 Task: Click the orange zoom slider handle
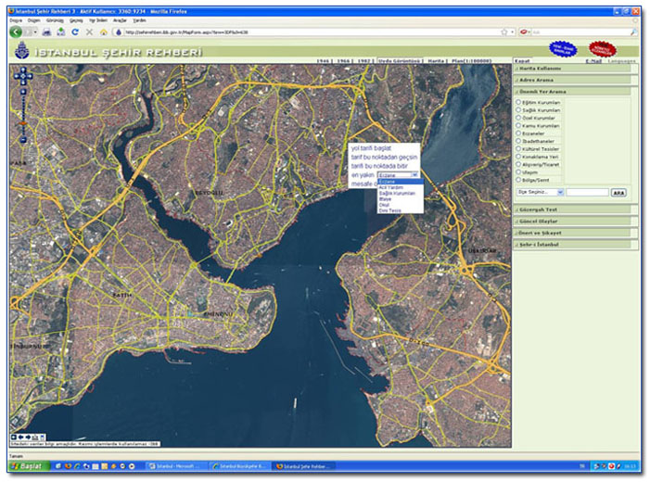(x=23, y=123)
